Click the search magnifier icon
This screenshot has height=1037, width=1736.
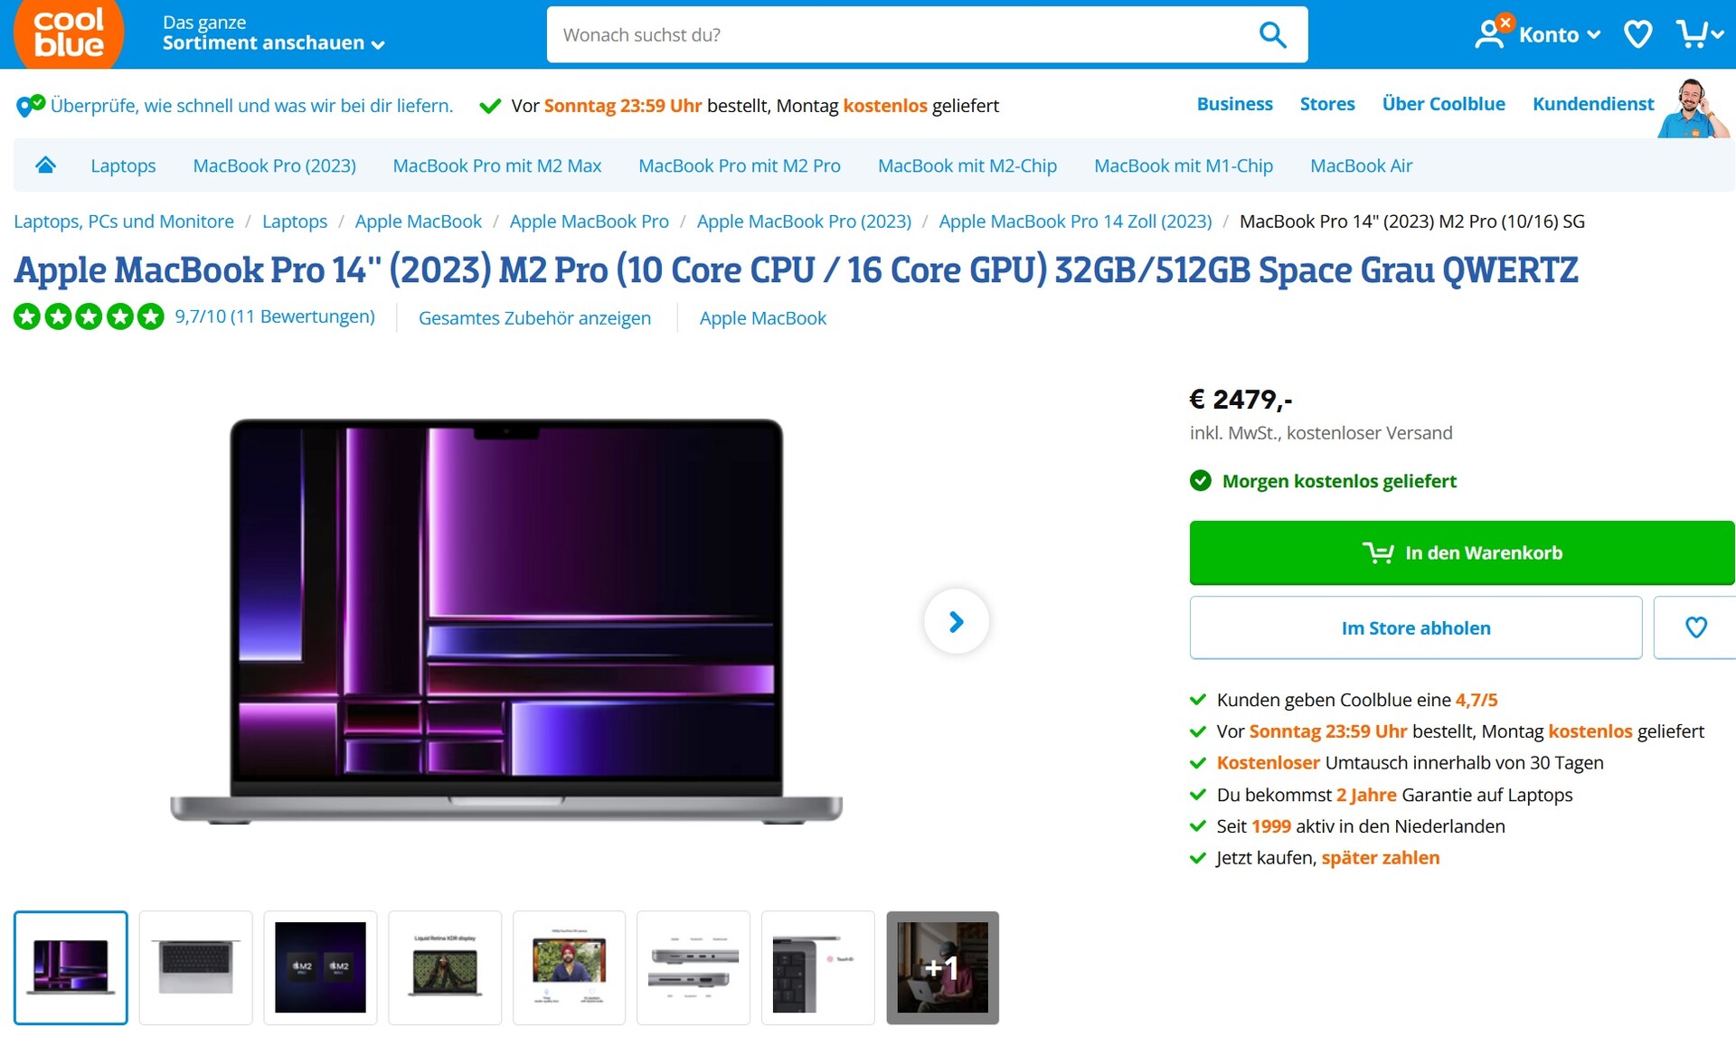tap(1272, 34)
